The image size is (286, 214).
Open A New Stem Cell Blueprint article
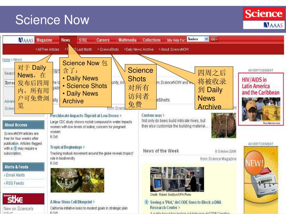point(72,202)
